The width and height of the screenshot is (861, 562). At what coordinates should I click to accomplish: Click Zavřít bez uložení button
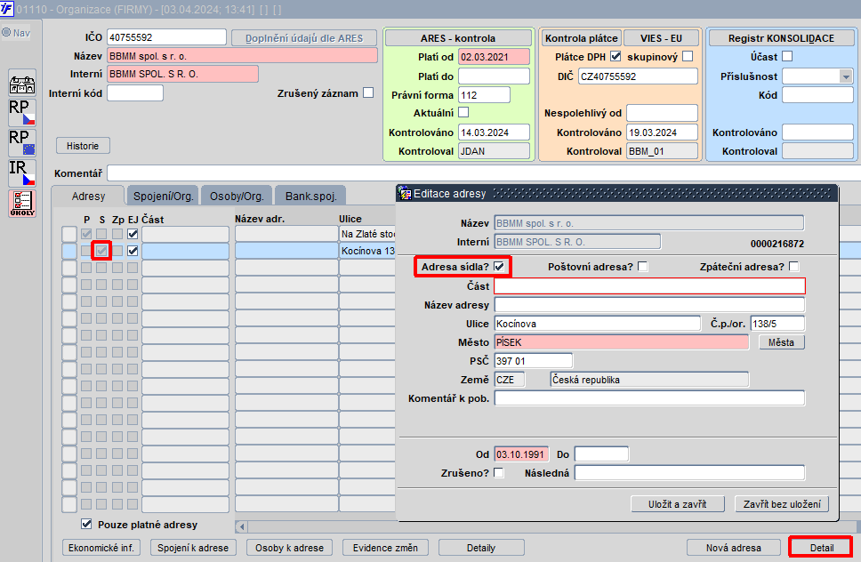(x=782, y=504)
